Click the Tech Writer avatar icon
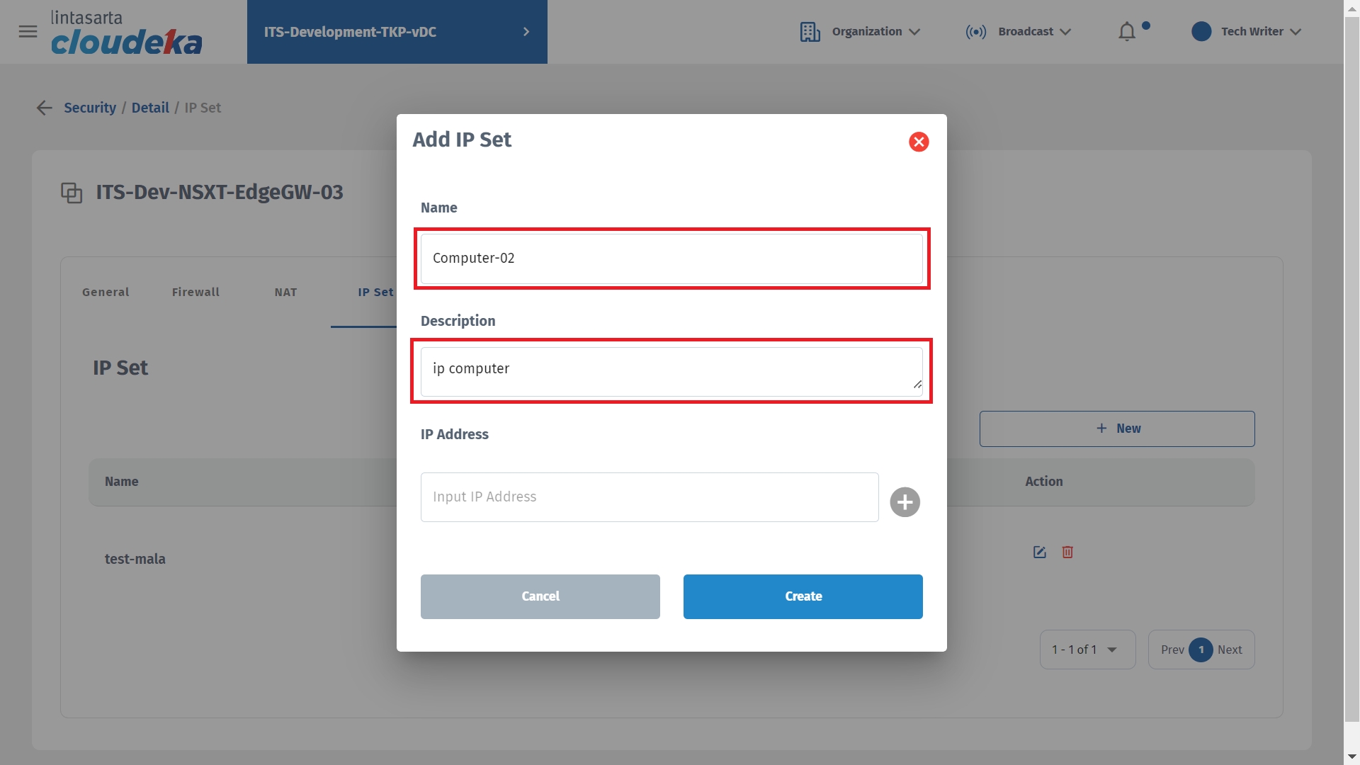 pos(1201,32)
